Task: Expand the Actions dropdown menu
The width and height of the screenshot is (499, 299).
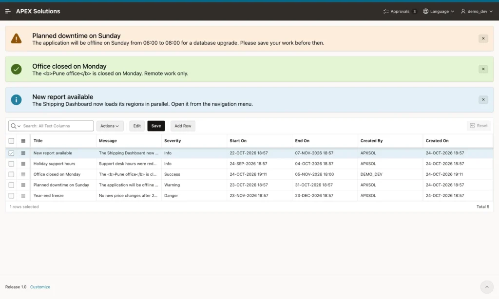Action: click(110, 126)
